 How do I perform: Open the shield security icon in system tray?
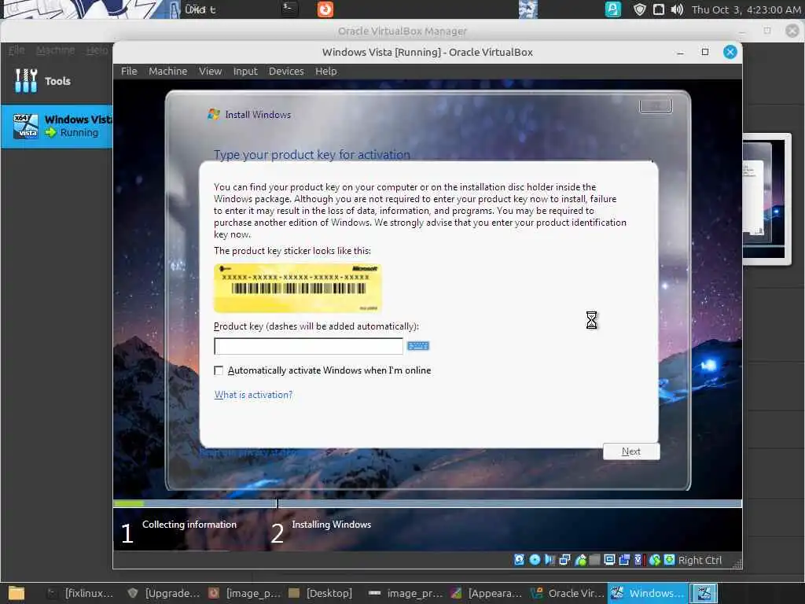pos(639,9)
